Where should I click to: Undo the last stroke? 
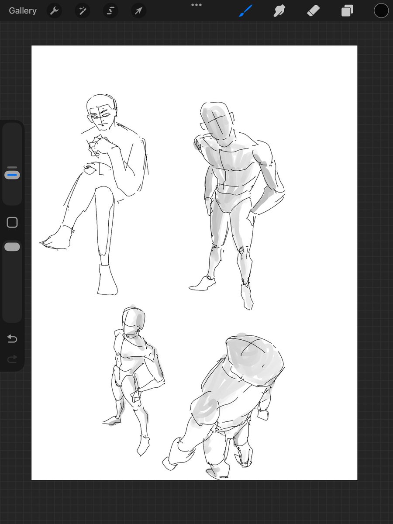[x=12, y=339]
